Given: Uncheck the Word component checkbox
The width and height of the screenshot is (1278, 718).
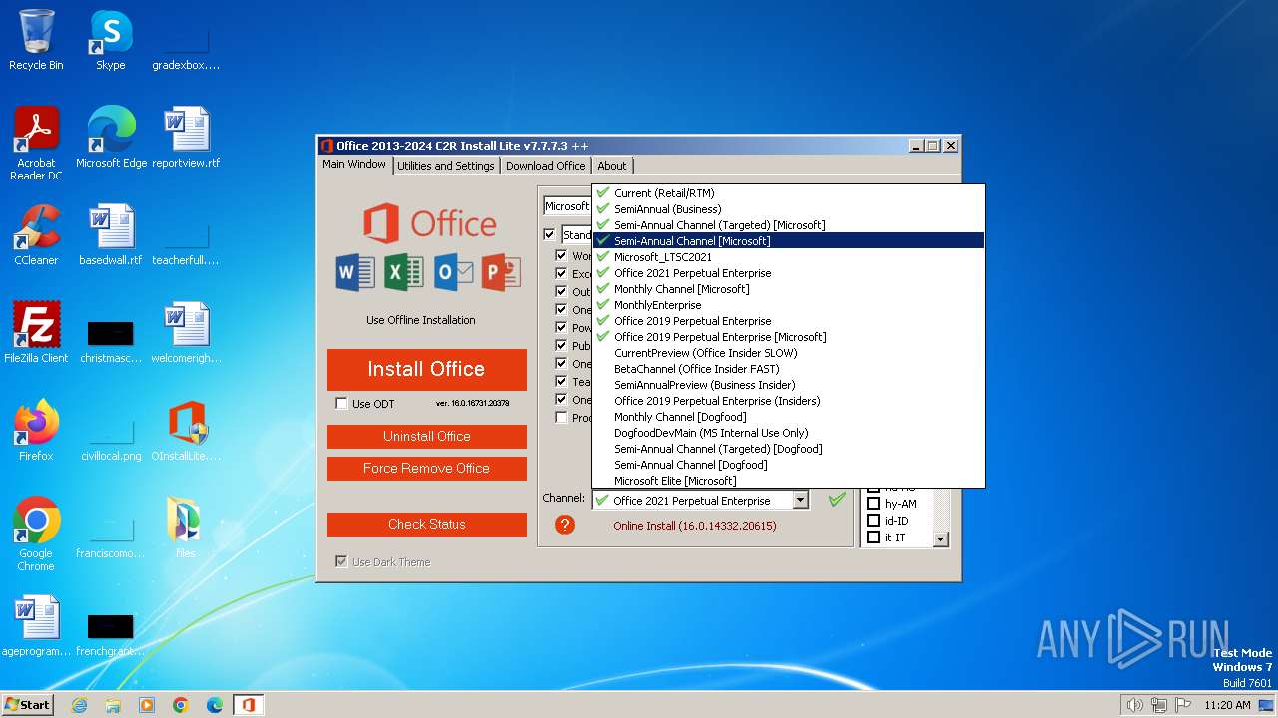Looking at the screenshot, I should [561, 255].
